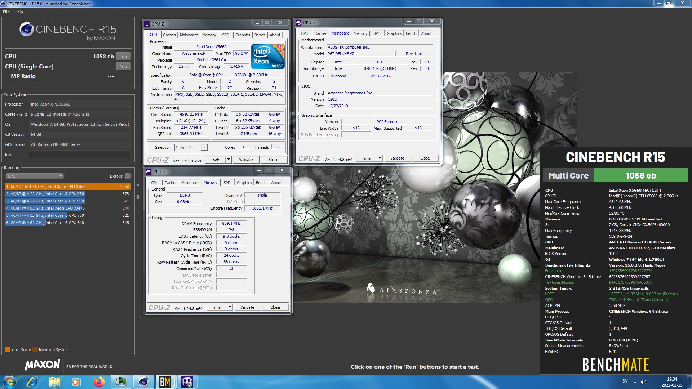
Task: Open Graphics tab in Memory window
Action: [x=244, y=183]
